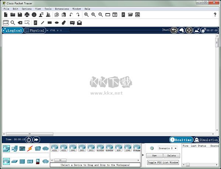
Task: Click the scenario info circle icon
Action: pyautogui.click(x=152, y=148)
